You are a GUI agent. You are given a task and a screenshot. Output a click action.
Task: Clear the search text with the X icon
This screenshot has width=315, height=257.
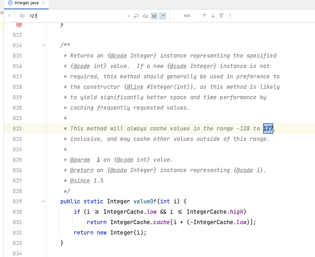(129, 16)
